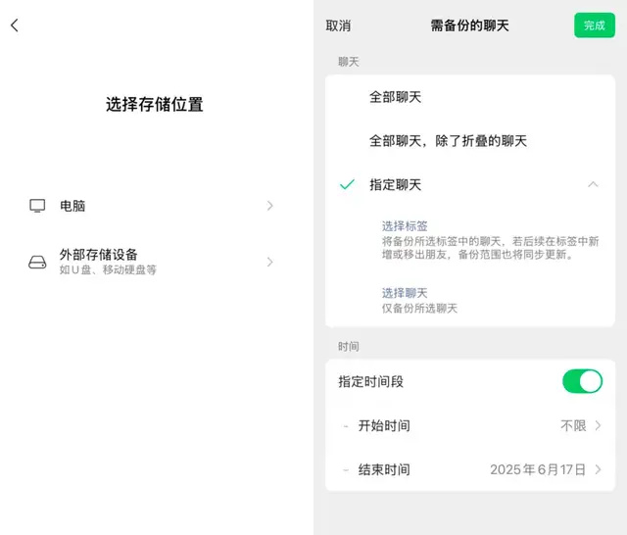Open the 电脑 storage option chevron
The image size is (627, 535).
[x=270, y=206]
